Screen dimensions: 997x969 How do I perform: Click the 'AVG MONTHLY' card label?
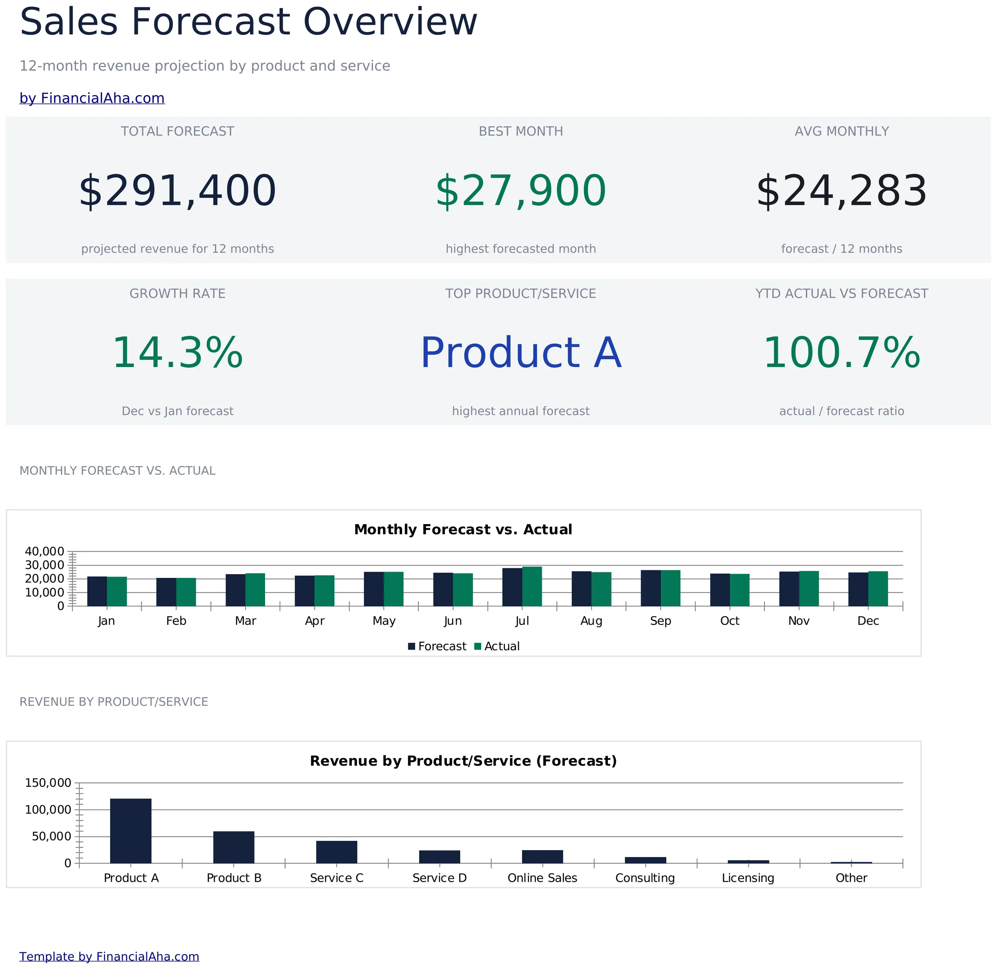point(842,131)
